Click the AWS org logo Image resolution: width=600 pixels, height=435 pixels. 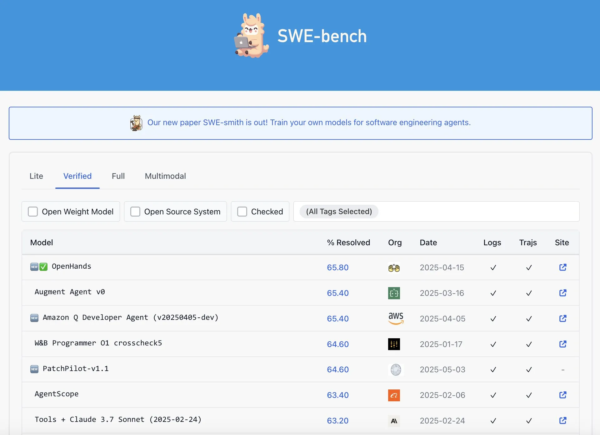[x=396, y=319]
